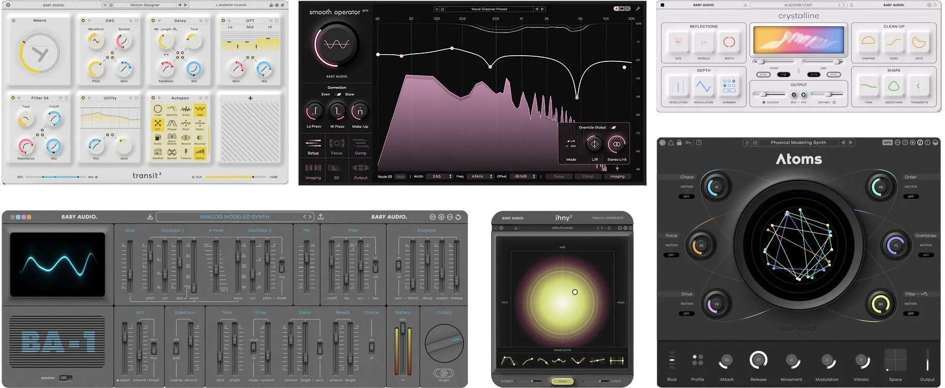Select Phaser effect in Transit effect grid

click(x=172, y=124)
